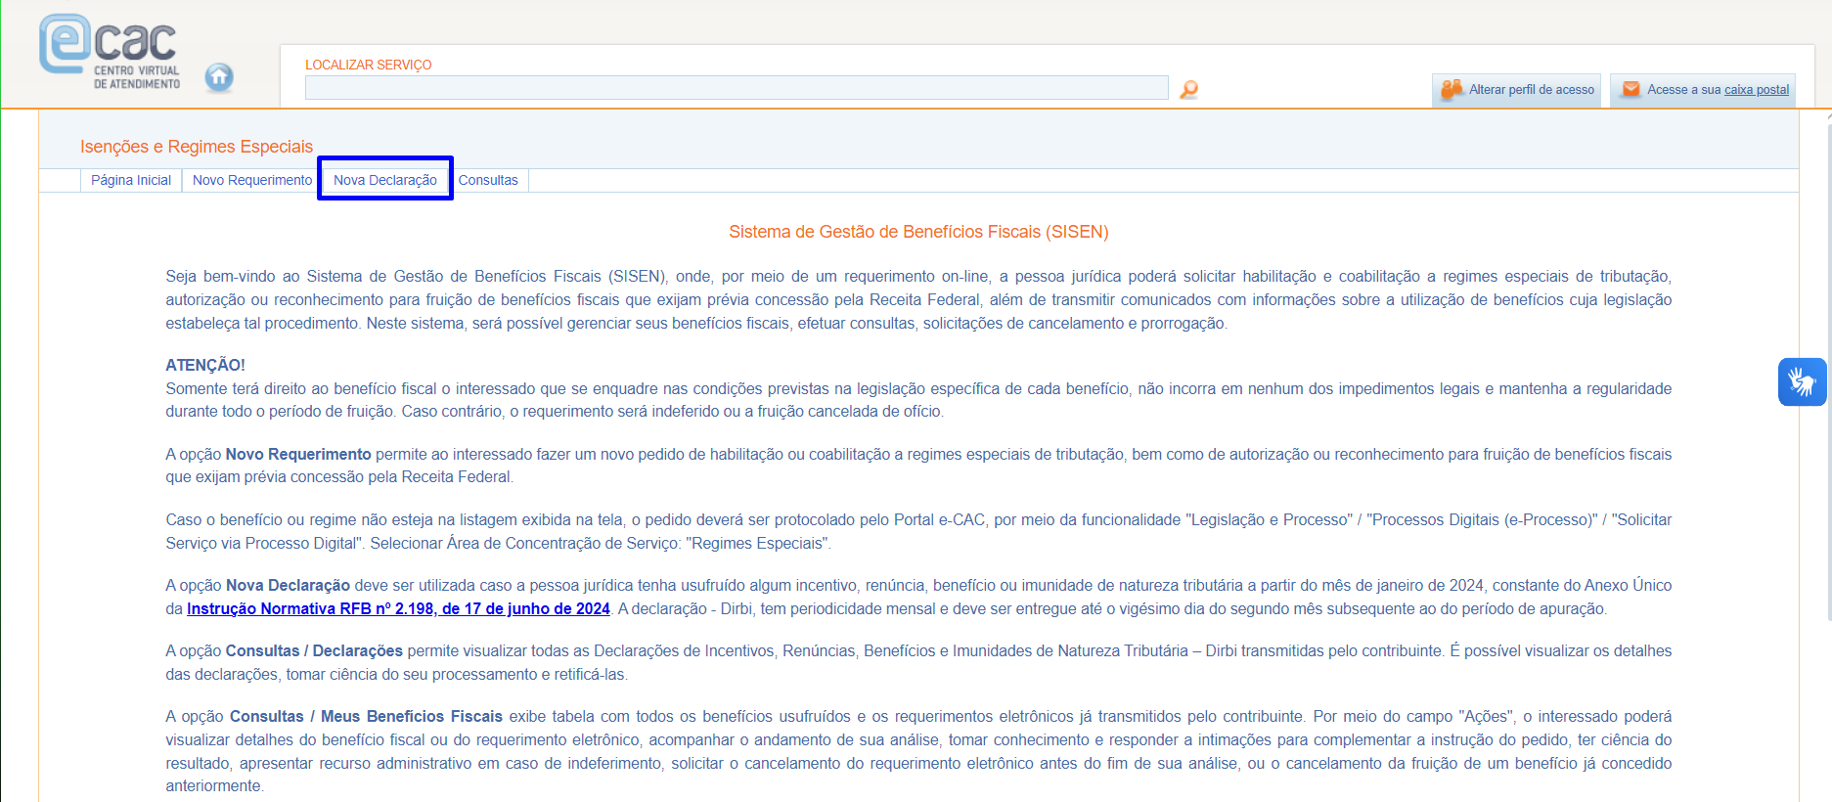1832x802 pixels.
Task: Click the page's vertical scrollbar
Action: coord(1828,391)
